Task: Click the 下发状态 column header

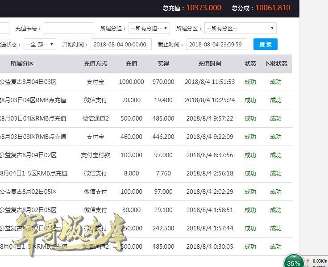Action: click(x=275, y=63)
